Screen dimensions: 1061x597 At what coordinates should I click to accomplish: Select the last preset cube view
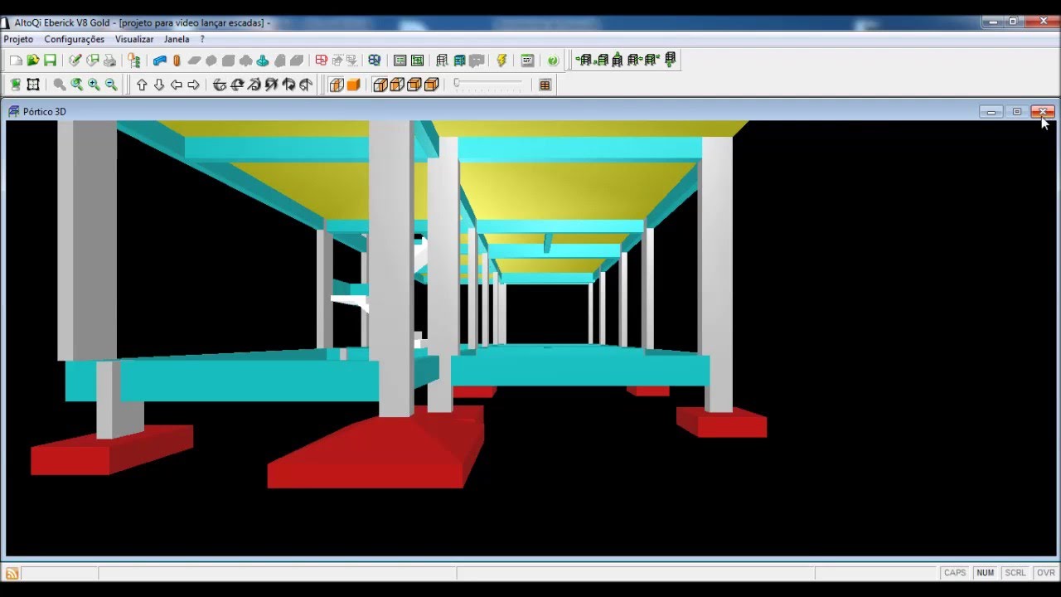(432, 85)
